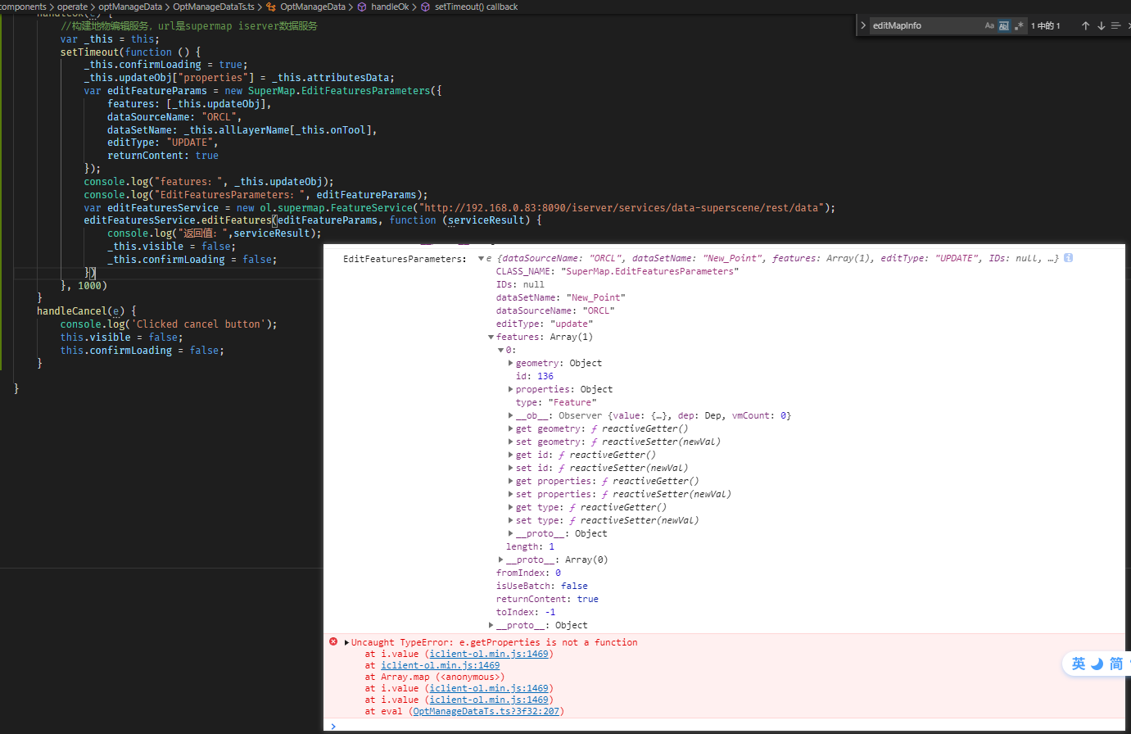Click the OptManageData class icon in breadcrumb

tap(271, 7)
